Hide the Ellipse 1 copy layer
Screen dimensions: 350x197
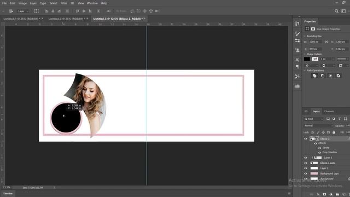click(306, 163)
